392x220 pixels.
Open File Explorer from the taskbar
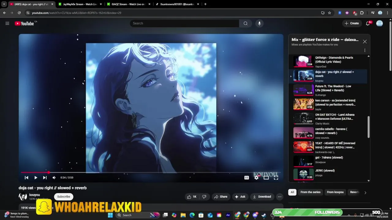pos(183,215)
